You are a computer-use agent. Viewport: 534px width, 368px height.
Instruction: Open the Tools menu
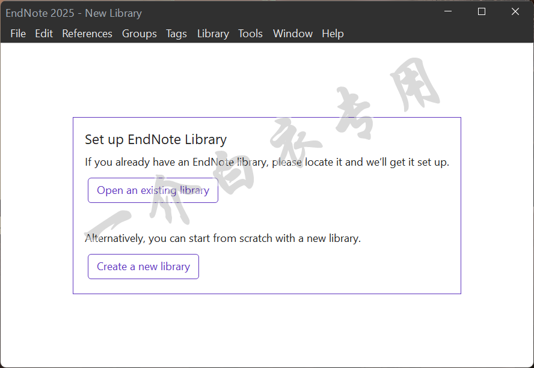point(250,34)
